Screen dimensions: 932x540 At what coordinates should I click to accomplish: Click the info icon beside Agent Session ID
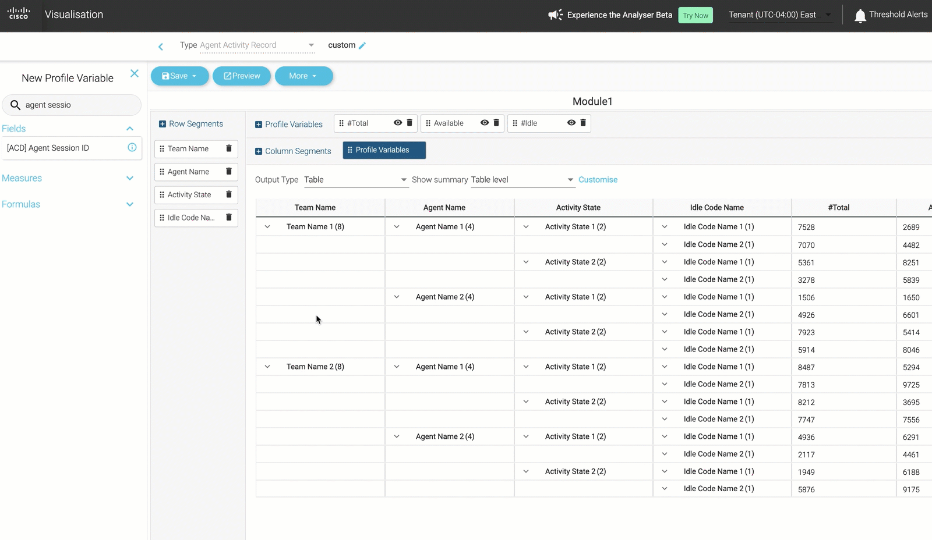coord(132,148)
